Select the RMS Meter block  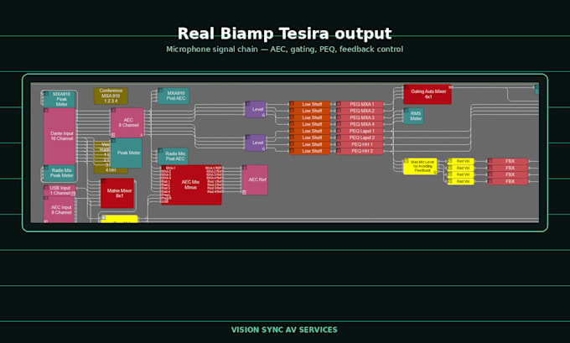pos(414,116)
